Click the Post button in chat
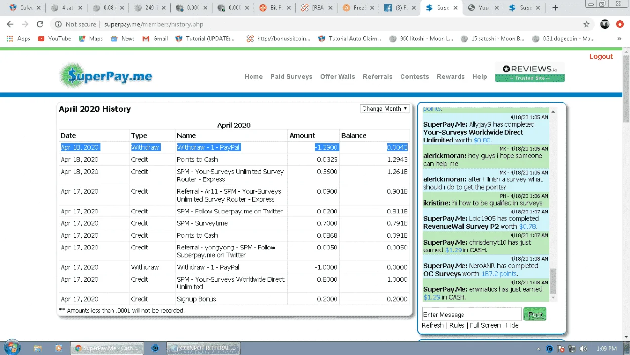This screenshot has width=630, height=355. [x=535, y=314]
